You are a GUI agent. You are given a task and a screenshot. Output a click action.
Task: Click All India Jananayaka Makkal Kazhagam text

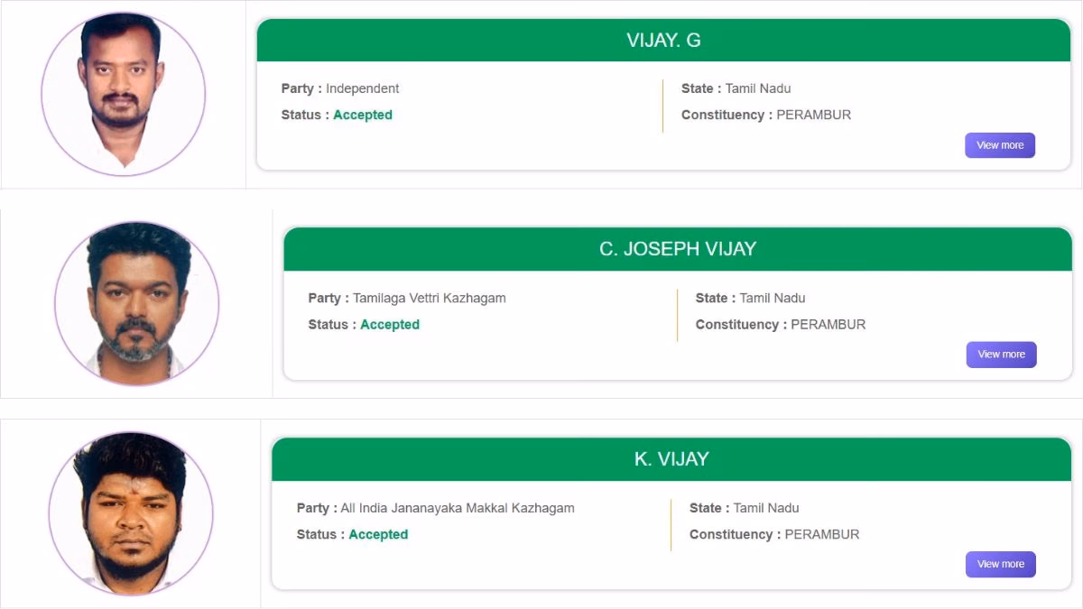(x=457, y=508)
